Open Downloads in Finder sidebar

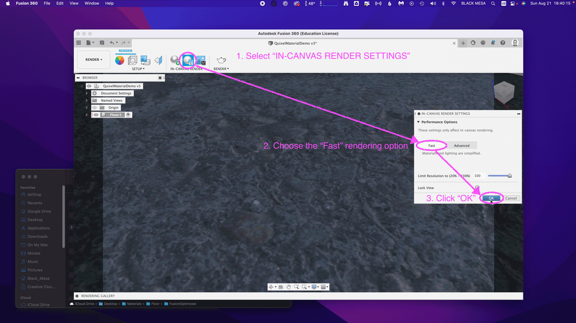(x=37, y=236)
